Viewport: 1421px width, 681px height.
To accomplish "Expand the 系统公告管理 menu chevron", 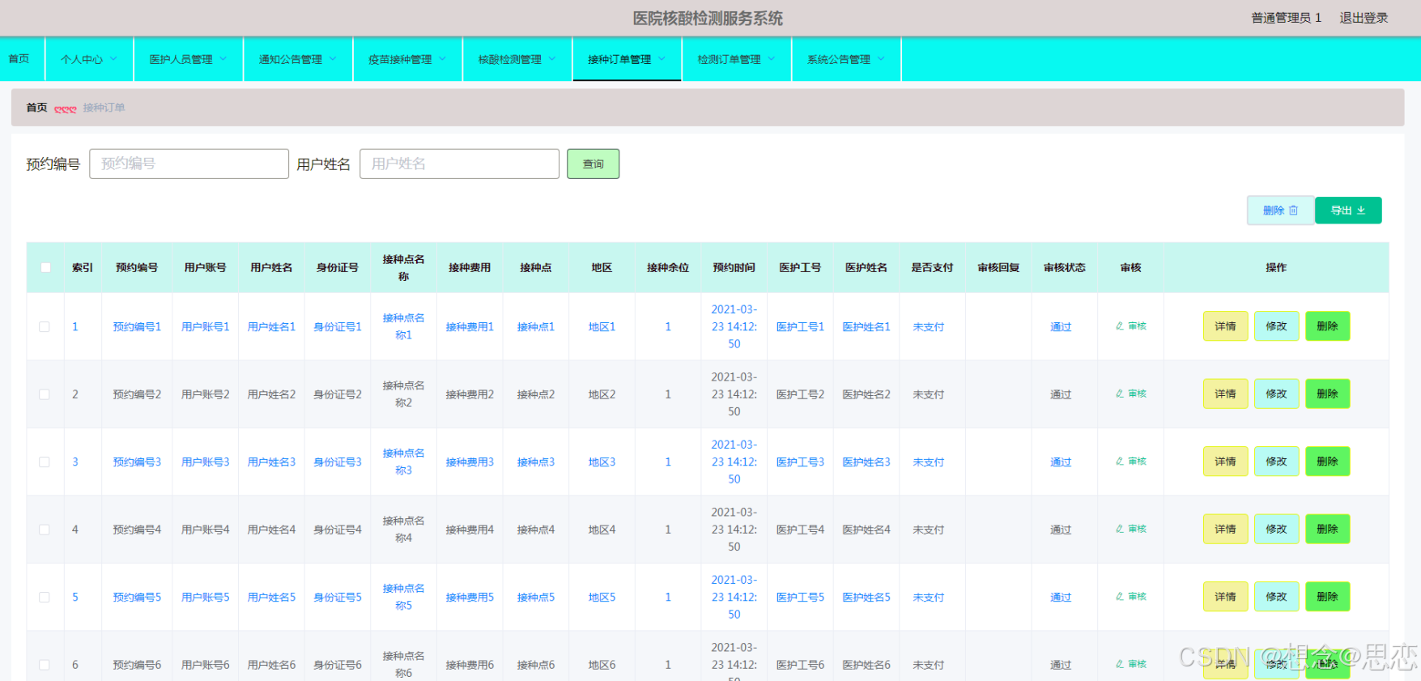I will tap(881, 59).
